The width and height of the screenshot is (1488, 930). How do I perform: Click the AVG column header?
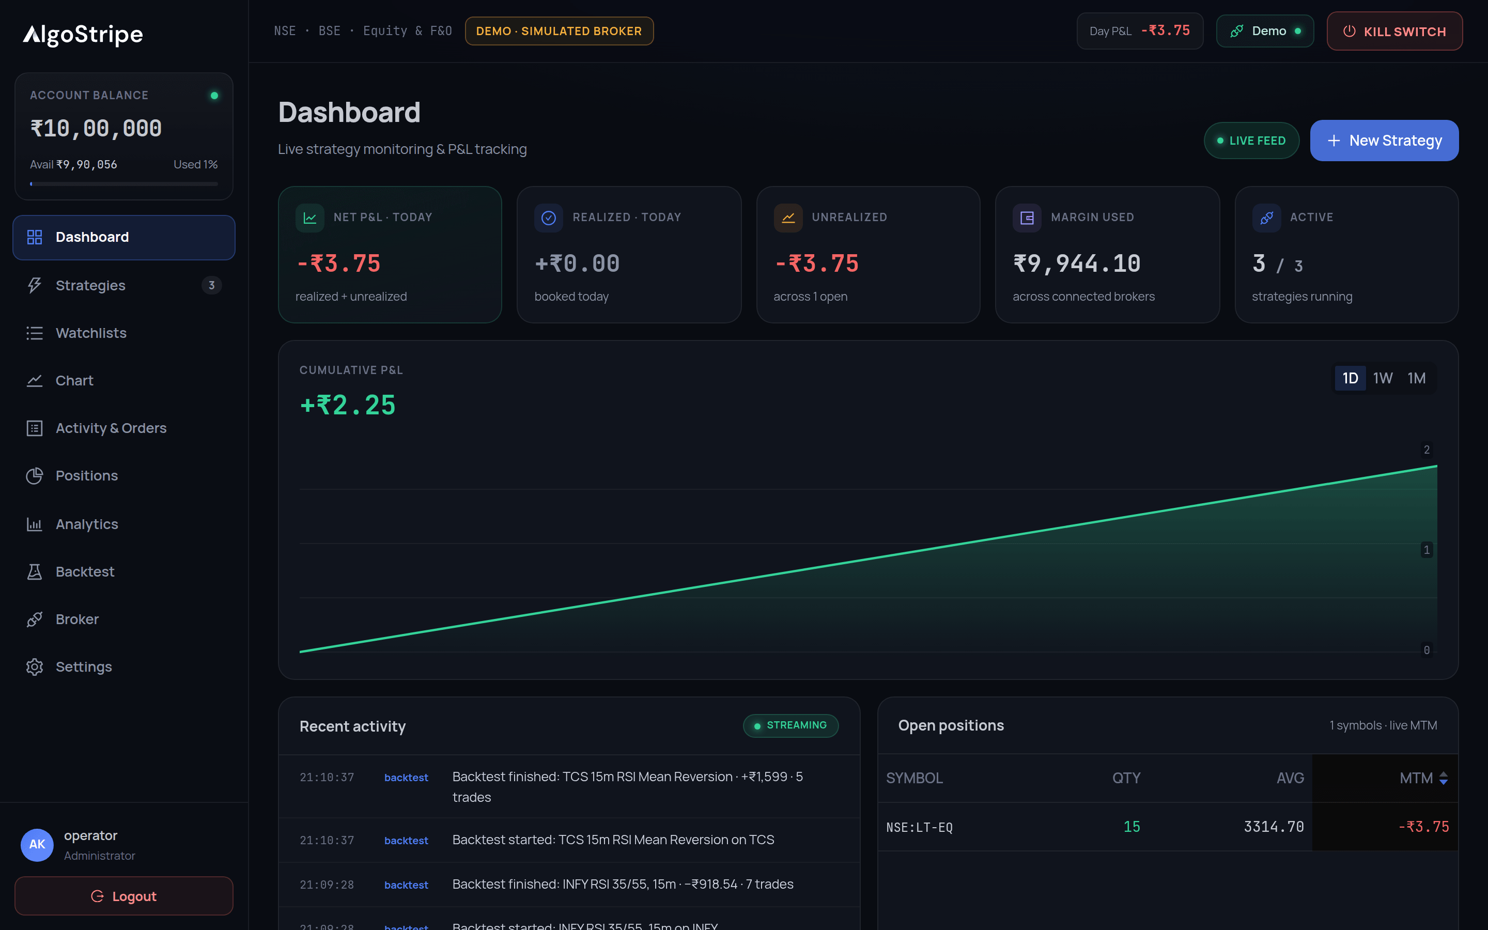pos(1290,778)
